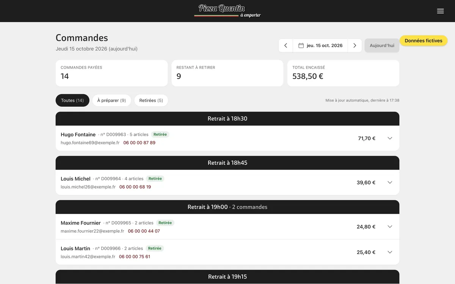Click phone number 06 00 00 44 07
Viewport: 455px width, 284px height.
click(144, 231)
